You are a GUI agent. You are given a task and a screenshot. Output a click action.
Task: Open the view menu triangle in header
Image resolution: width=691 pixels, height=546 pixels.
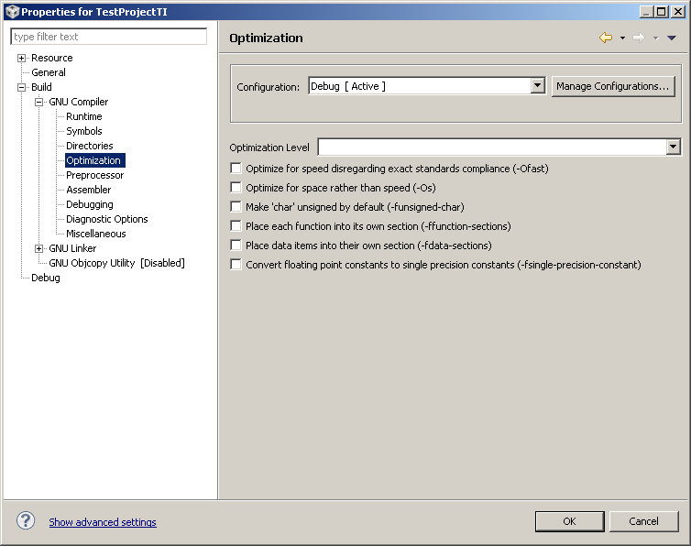(672, 38)
